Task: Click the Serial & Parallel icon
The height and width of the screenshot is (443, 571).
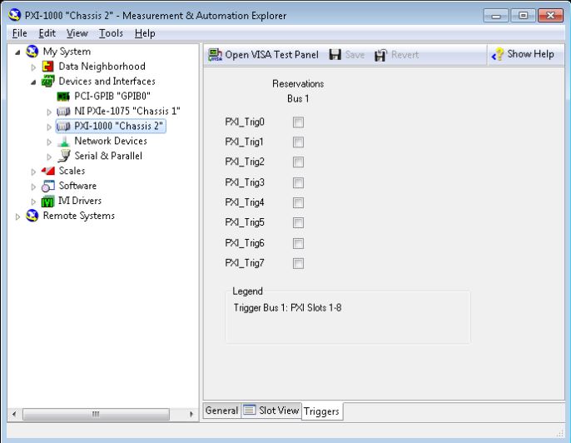Action: (64, 156)
